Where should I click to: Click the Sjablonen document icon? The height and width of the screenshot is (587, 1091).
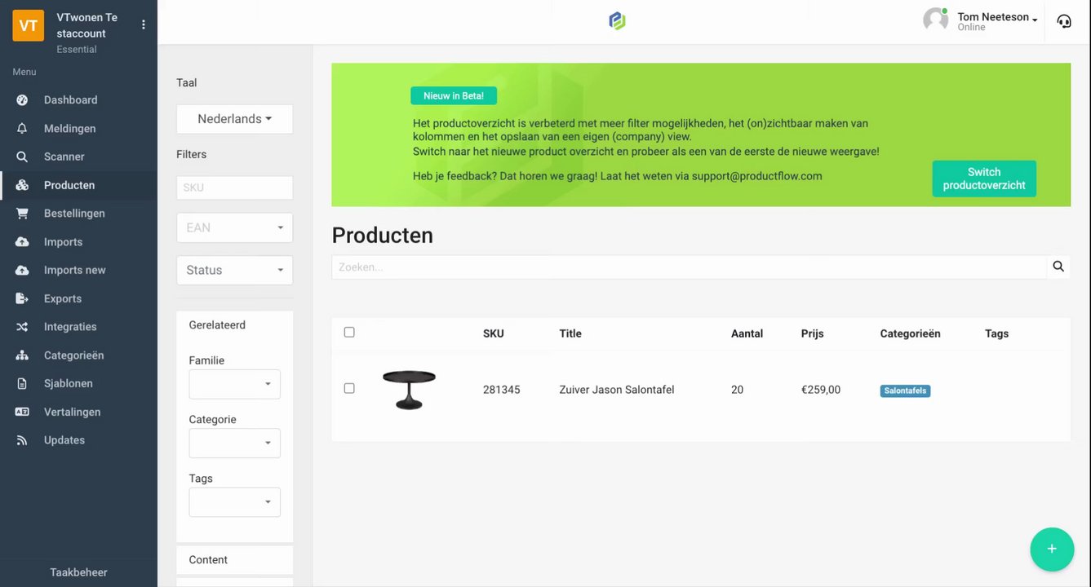(x=22, y=383)
